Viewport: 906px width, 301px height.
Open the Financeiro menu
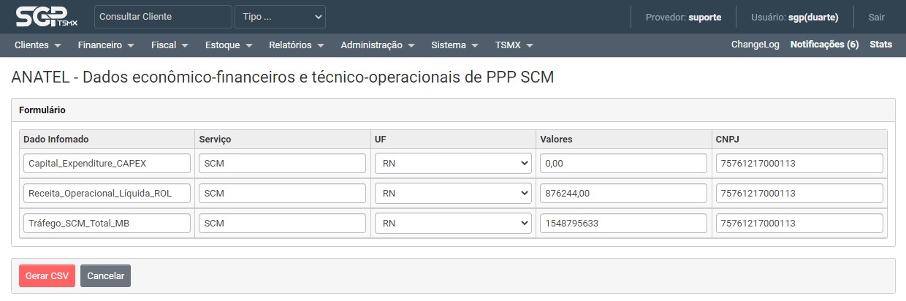(106, 45)
